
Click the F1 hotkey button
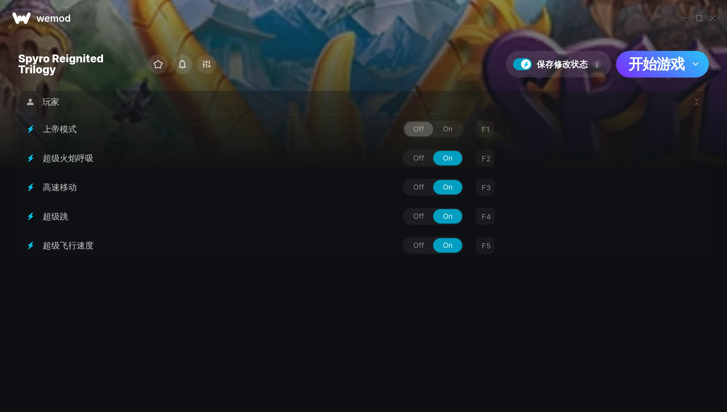[x=485, y=129]
